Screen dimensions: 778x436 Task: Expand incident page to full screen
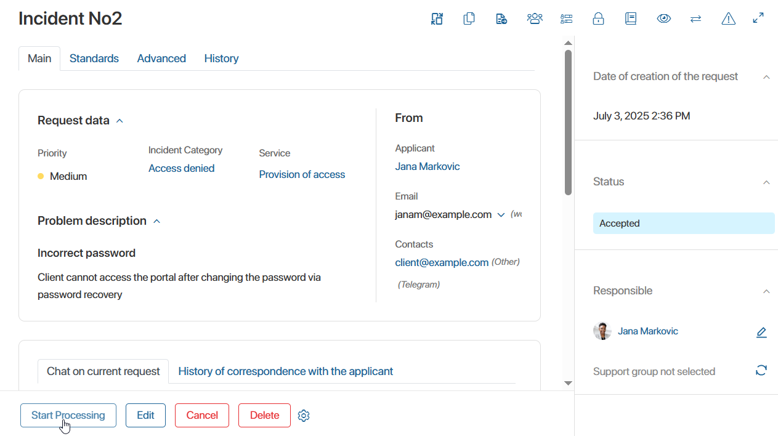click(x=758, y=18)
